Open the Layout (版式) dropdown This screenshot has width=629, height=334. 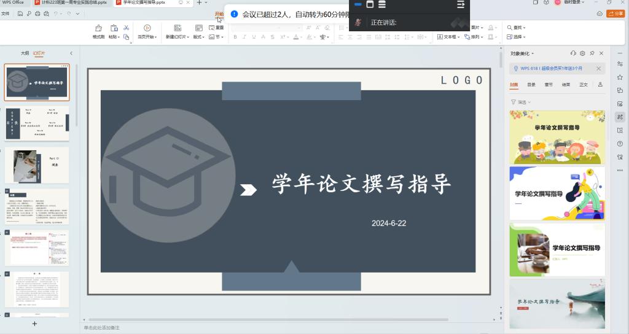tap(199, 37)
